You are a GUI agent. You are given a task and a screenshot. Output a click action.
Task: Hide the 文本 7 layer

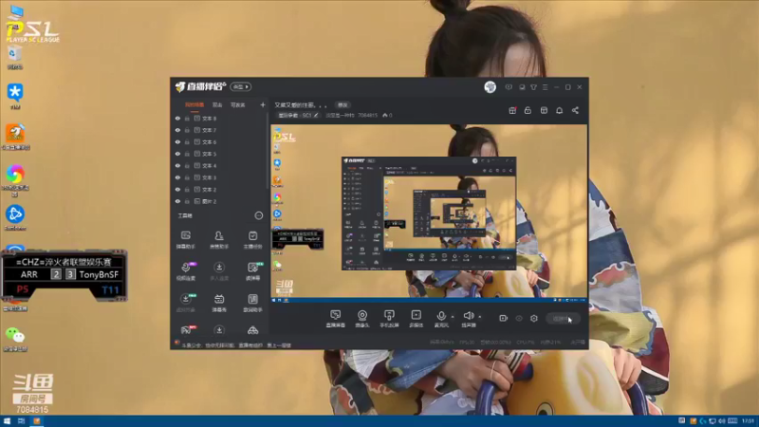177,130
